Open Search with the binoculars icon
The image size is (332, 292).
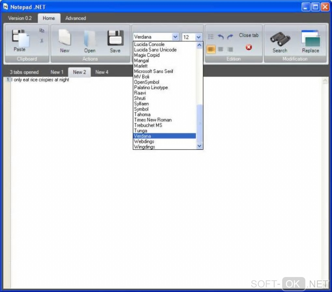[x=280, y=39]
